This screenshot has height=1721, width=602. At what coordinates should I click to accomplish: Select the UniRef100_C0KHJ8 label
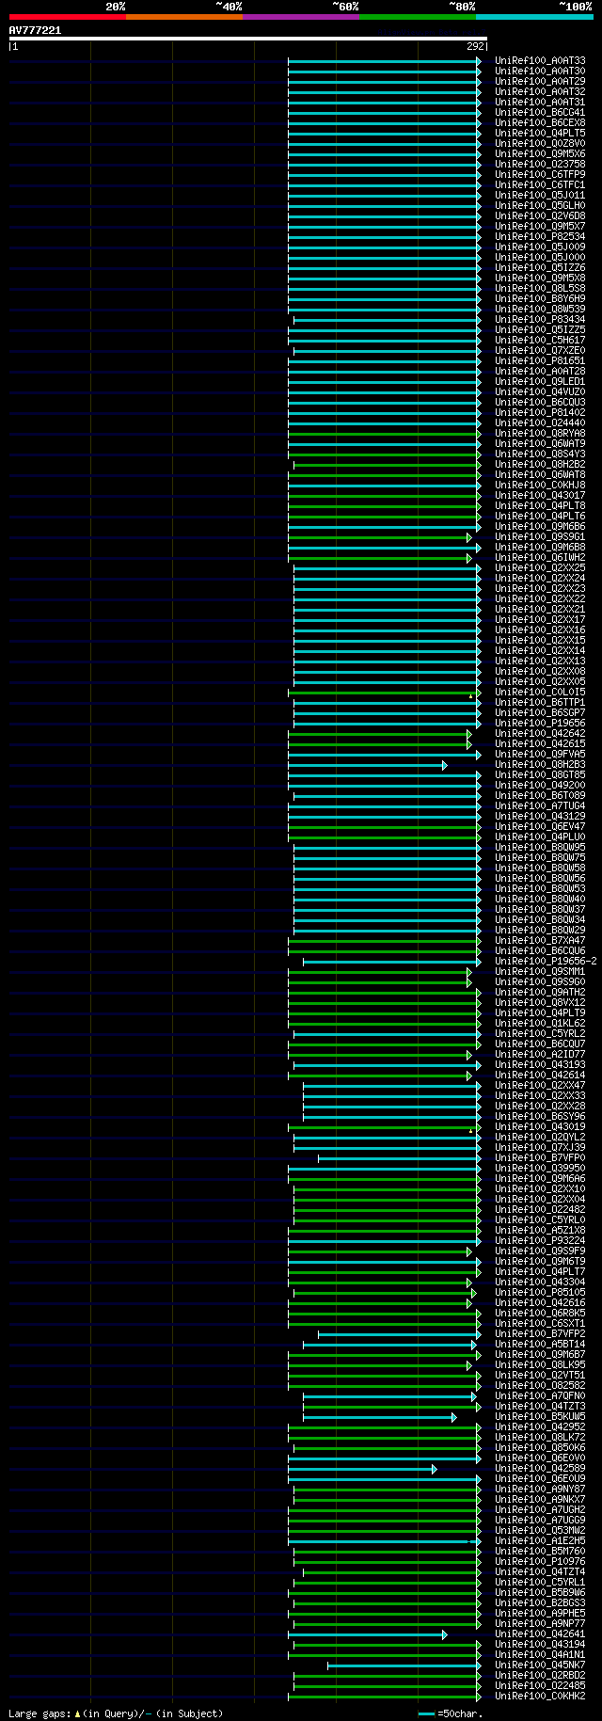pyautogui.click(x=540, y=486)
